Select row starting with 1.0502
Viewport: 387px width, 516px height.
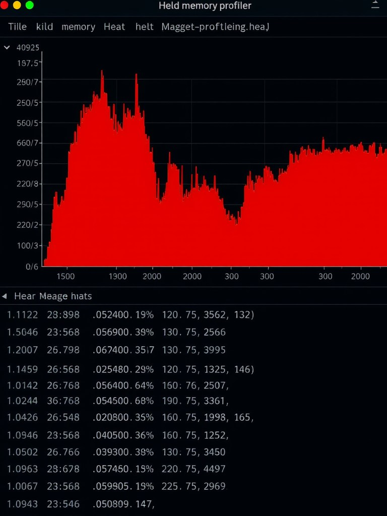(x=116, y=451)
